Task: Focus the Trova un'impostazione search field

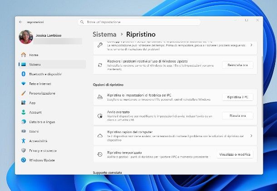Action: tap(139, 22)
